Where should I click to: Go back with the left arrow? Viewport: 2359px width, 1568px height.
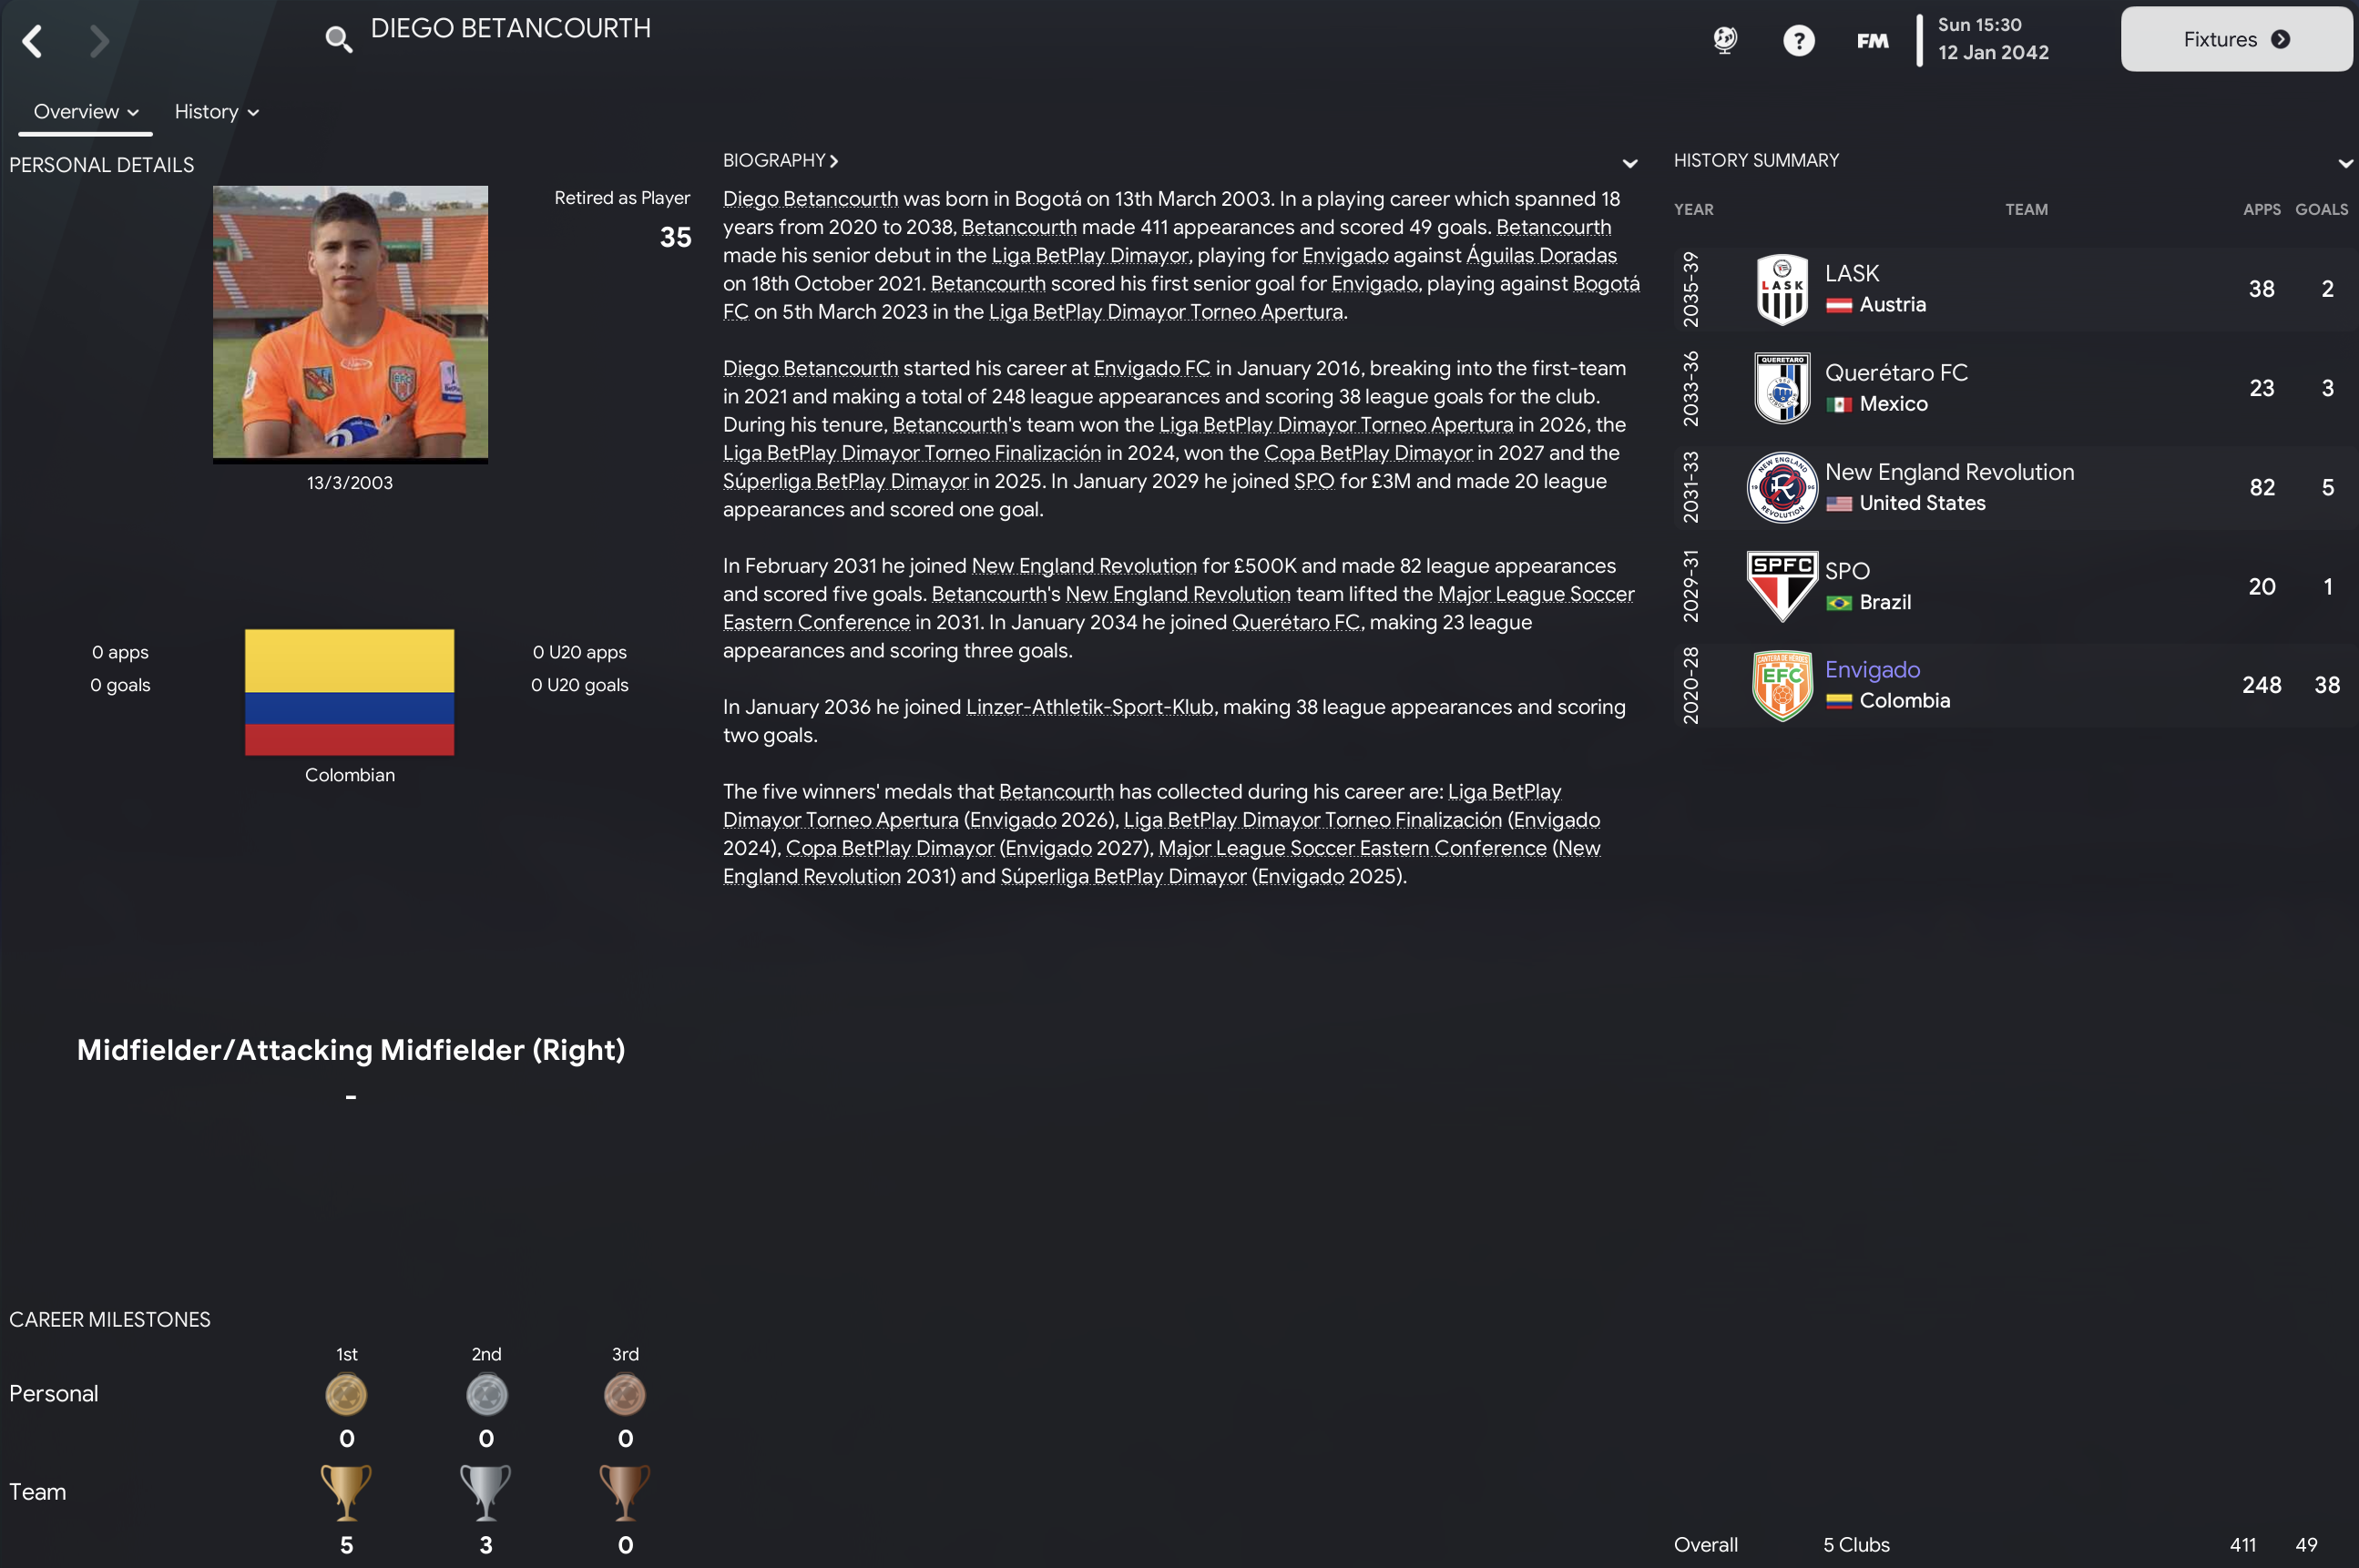pos(32,41)
